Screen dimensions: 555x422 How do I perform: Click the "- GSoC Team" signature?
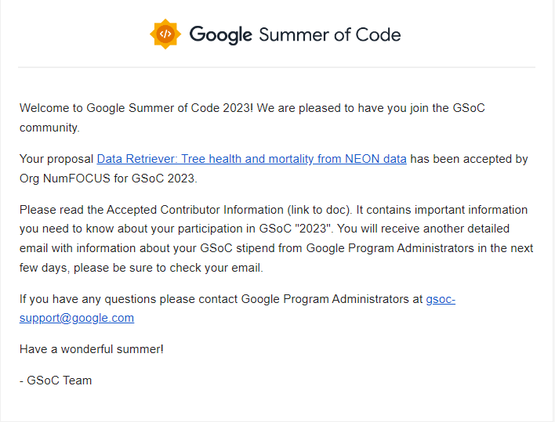click(x=56, y=381)
